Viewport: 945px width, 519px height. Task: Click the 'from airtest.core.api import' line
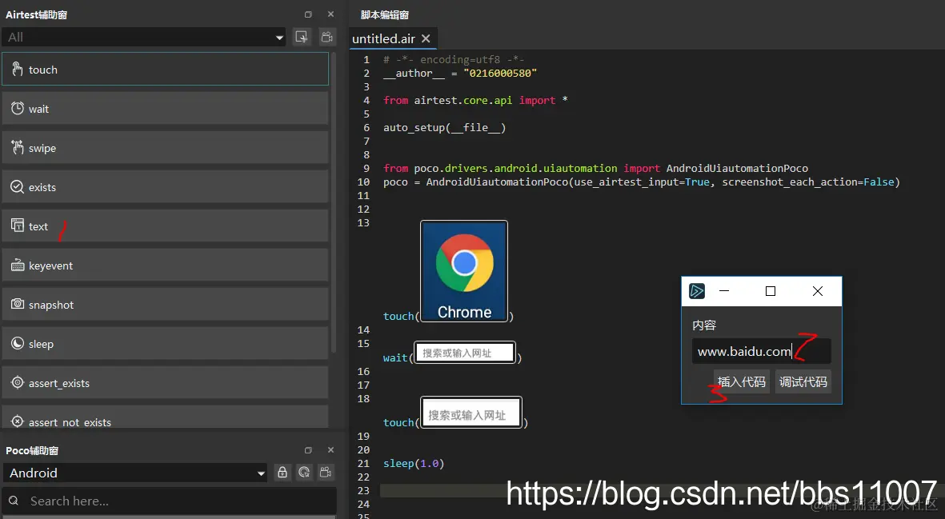[475, 101]
